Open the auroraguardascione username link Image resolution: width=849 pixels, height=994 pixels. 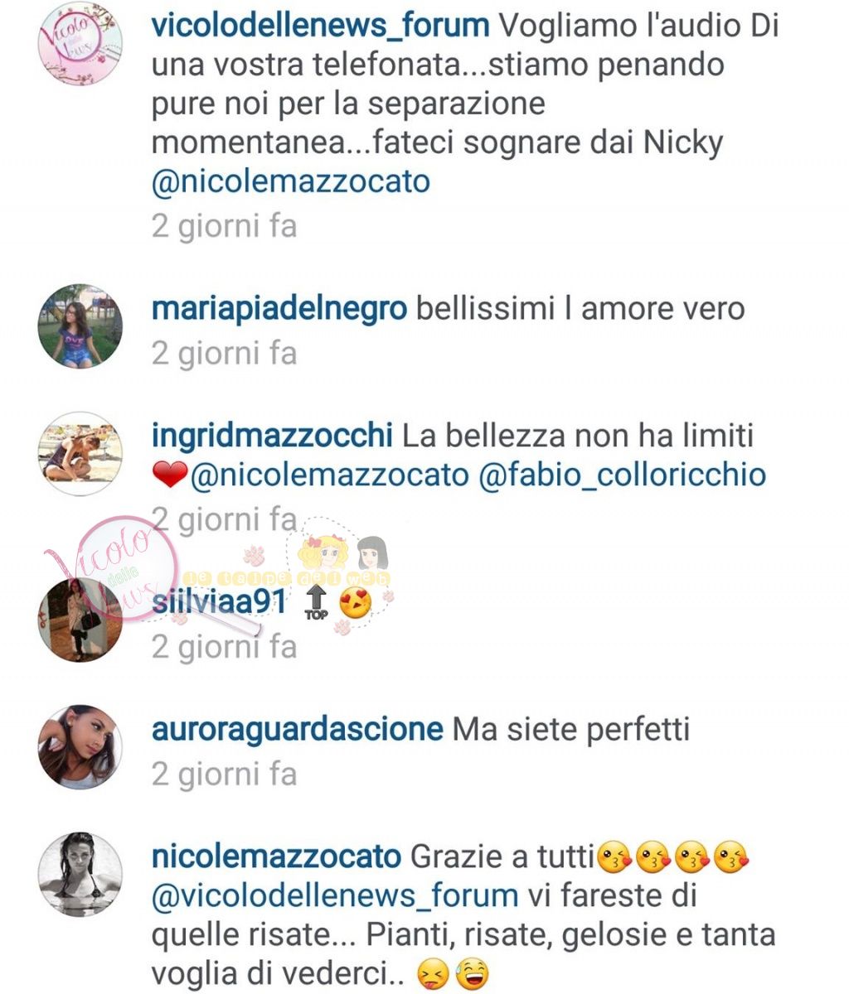(298, 730)
